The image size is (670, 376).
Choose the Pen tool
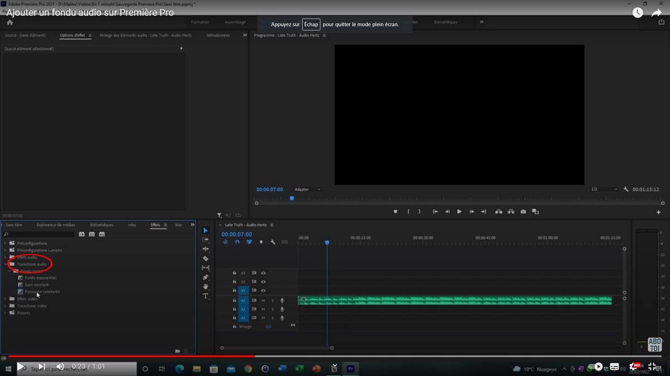point(205,277)
